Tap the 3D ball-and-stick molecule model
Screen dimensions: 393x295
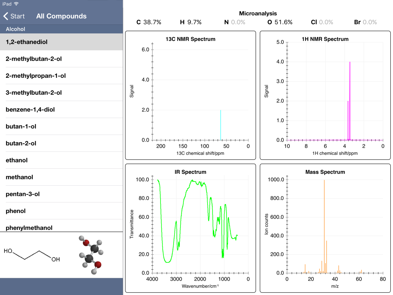coord(91,255)
